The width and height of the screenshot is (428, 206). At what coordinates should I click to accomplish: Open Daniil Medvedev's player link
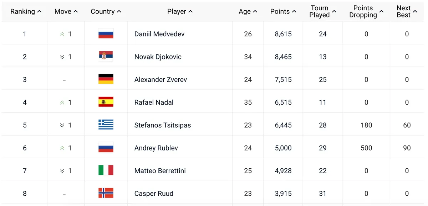[159, 34]
